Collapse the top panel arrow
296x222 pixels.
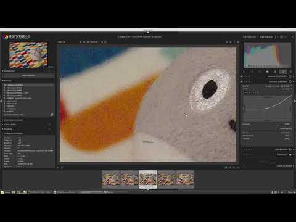tap(148, 33)
